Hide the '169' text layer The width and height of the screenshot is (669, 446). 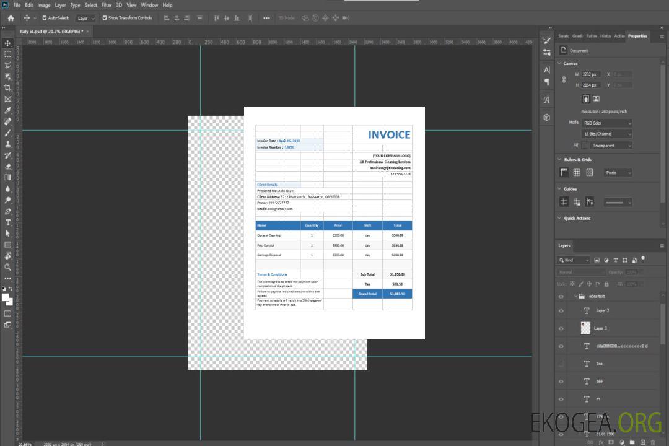tap(561, 382)
